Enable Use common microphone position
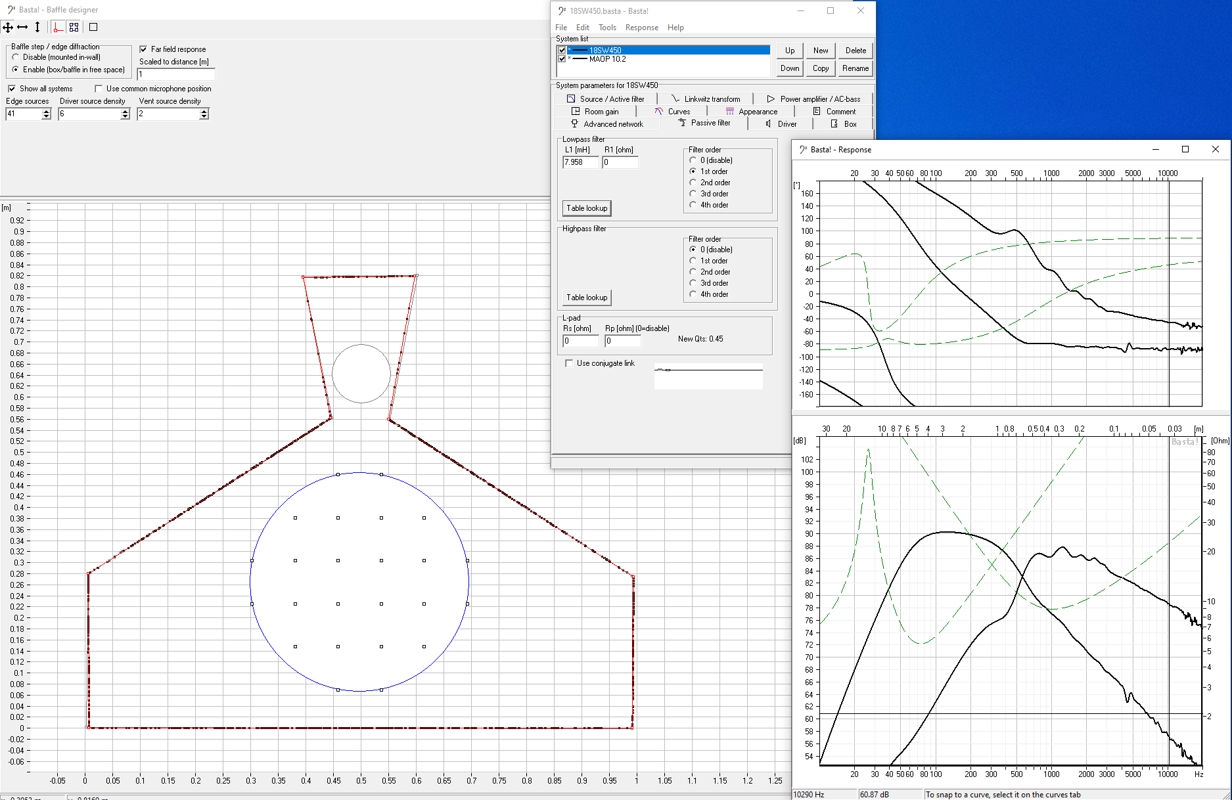This screenshot has height=800, width=1232. point(99,89)
